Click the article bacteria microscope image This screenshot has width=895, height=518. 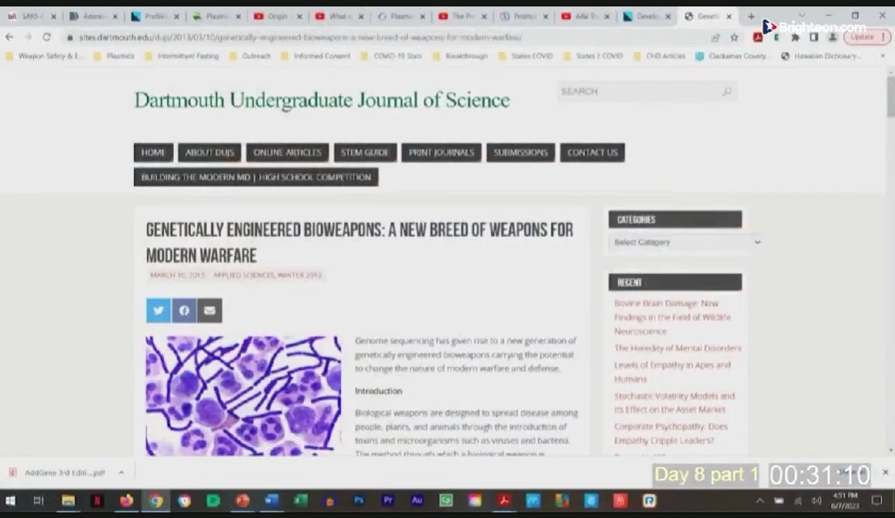point(243,395)
